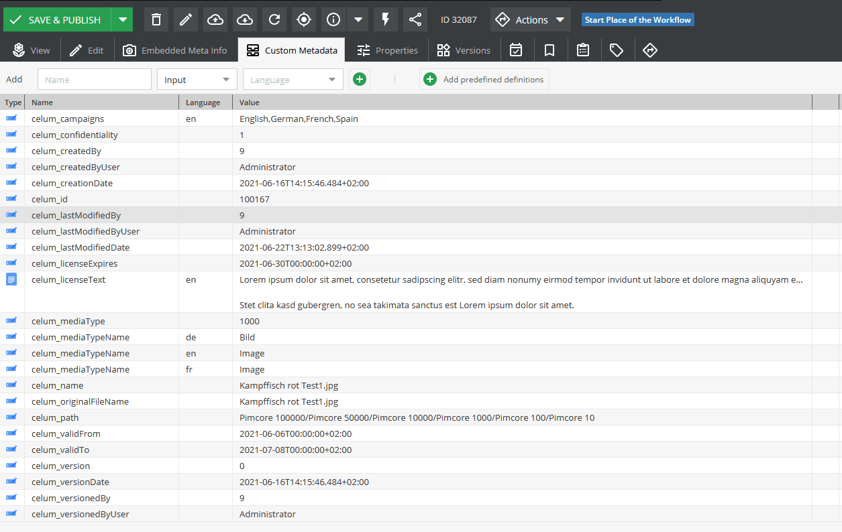Click the cloud upload icon
This screenshot has width=842, height=532.
[x=215, y=20]
